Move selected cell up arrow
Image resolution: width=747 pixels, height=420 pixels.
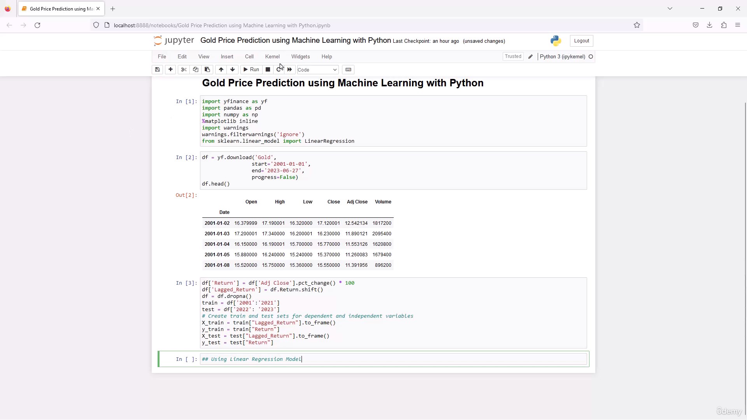coord(221,70)
